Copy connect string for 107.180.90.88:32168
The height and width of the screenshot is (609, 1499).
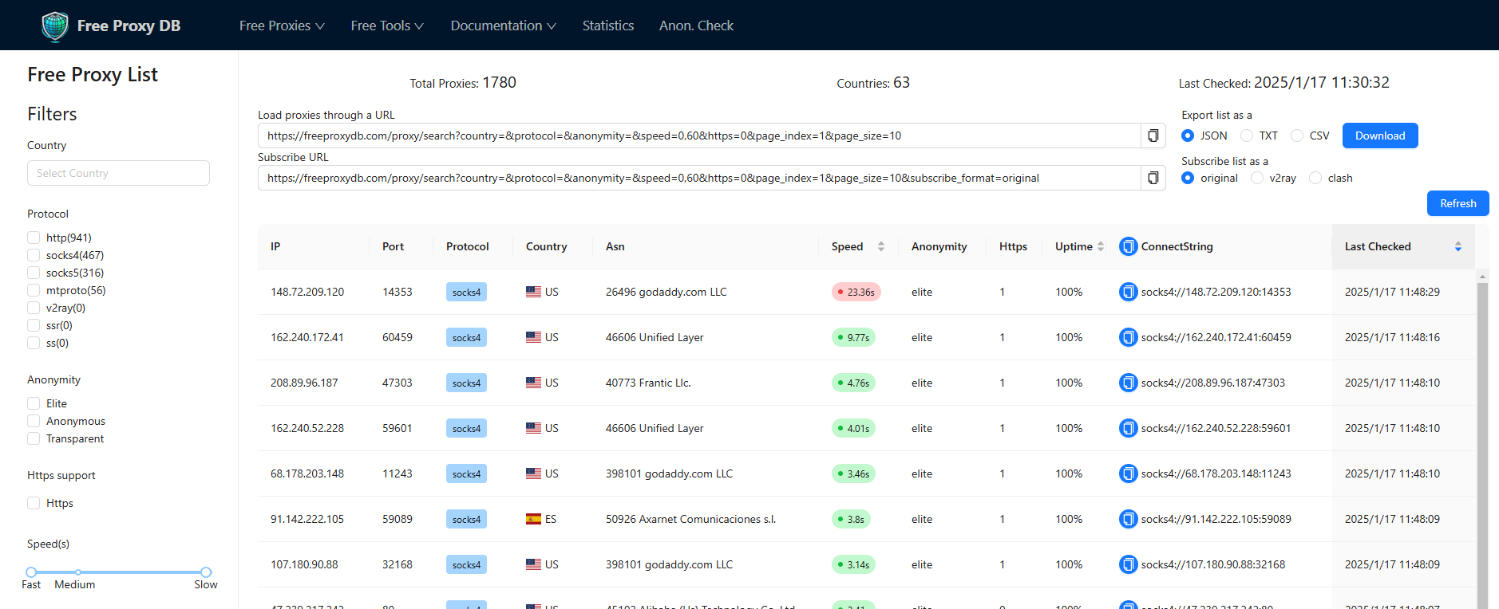pos(1128,564)
